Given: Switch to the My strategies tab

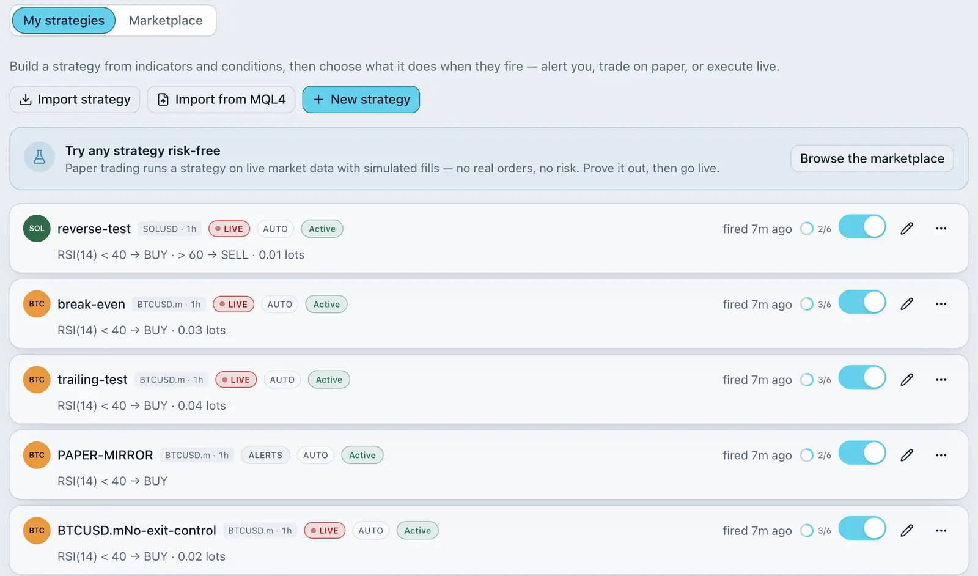Looking at the screenshot, I should click(64, 20).
